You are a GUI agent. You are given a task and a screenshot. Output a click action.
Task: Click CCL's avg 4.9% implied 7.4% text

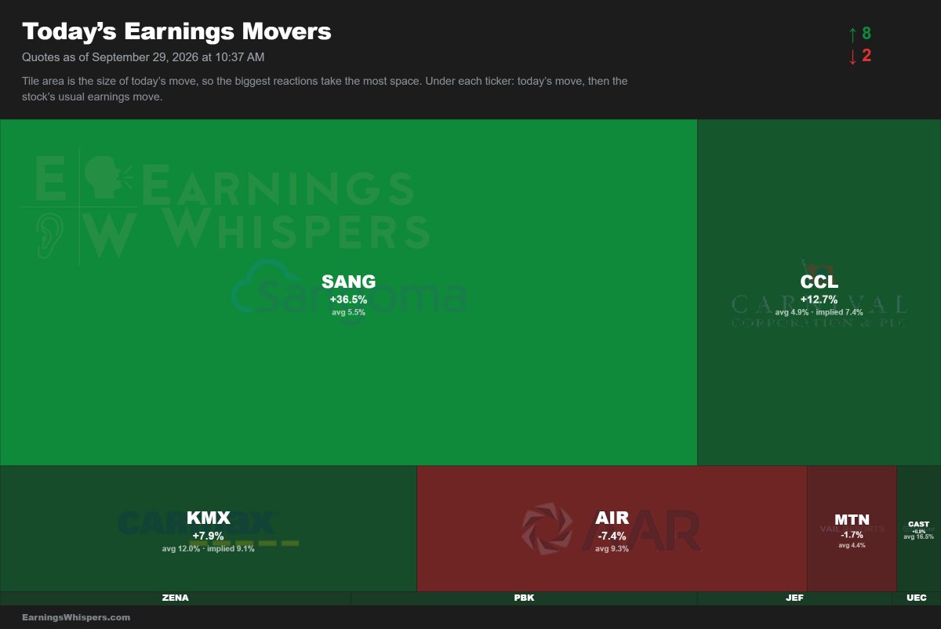click(819, 312)
